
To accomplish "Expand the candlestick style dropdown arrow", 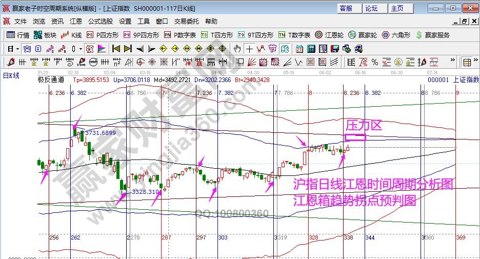I will pyautogui.click(x=81, y=49).
